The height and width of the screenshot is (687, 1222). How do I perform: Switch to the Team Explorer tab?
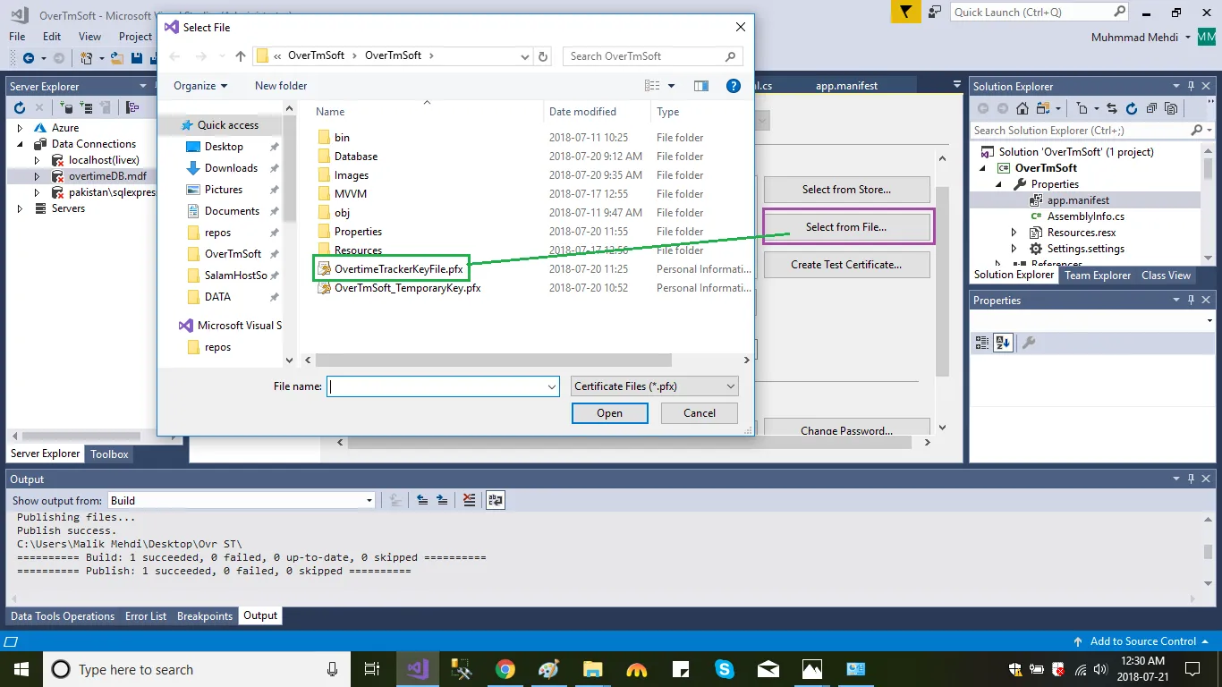[x=1098, y=276]
